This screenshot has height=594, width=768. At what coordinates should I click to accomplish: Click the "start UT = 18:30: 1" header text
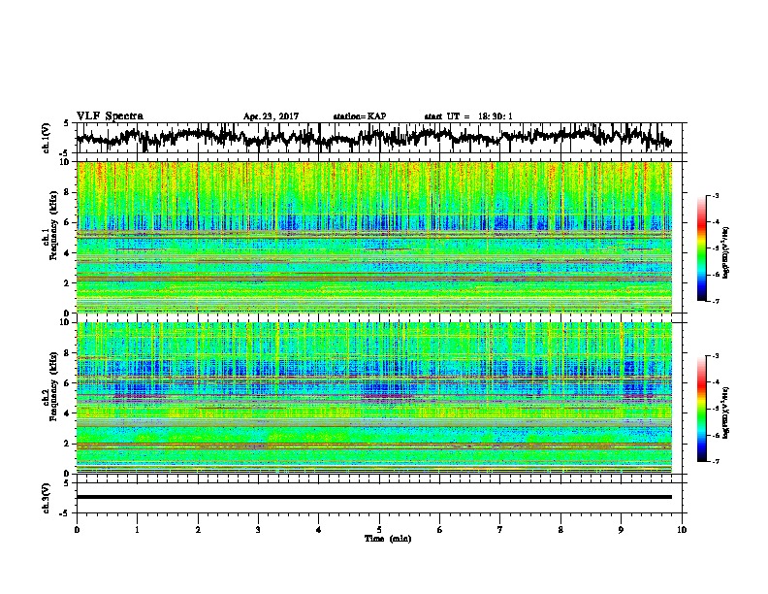pyautogui.click(x=468, y=116)
